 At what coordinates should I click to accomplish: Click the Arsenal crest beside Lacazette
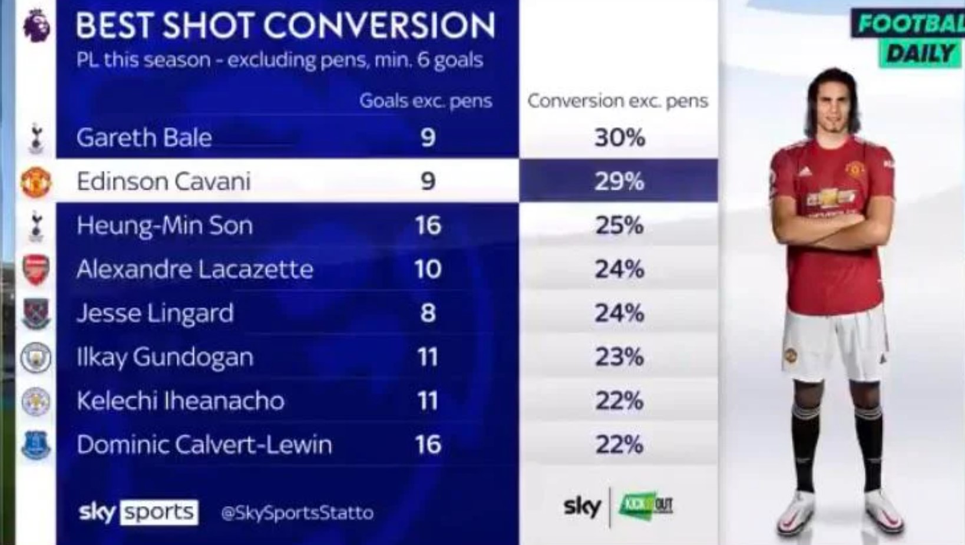pyautogui.click(x=36, y=270)
